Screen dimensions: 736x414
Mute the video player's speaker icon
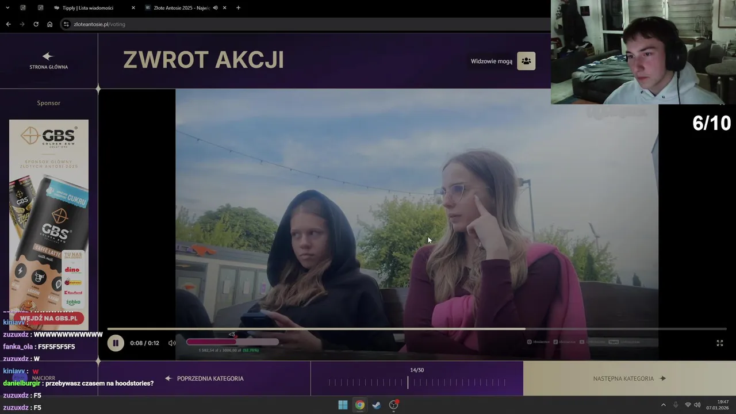172,343
